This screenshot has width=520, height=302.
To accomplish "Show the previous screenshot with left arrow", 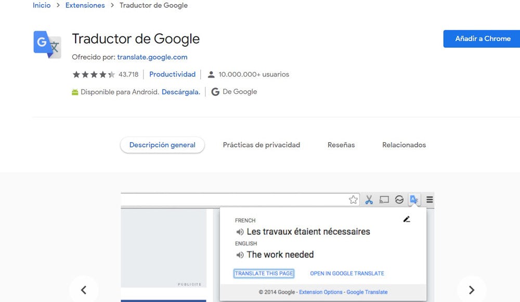I will [x=83, y=290].
